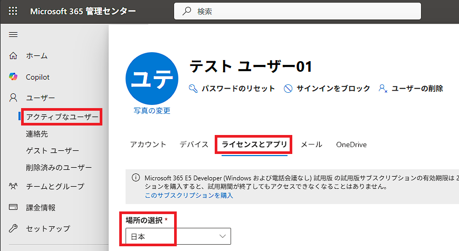Click パスワードのリセット
The width and height of the screenshot is (459, 251).
pyautogui.click(x=238, y=89)
